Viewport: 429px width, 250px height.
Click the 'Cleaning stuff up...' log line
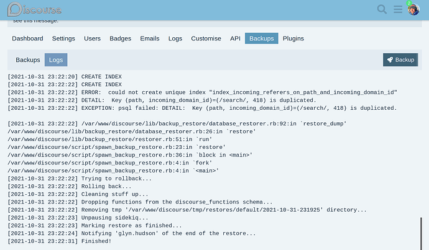pos(78,195)
